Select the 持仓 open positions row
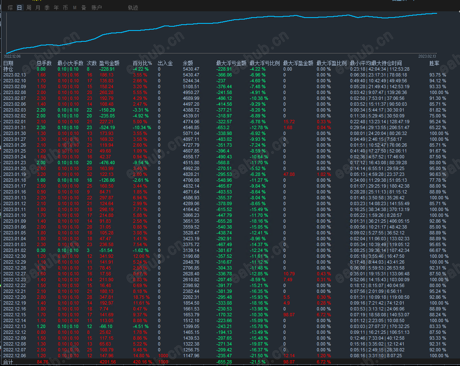The image size is (460, 366). tap(8, 69)
